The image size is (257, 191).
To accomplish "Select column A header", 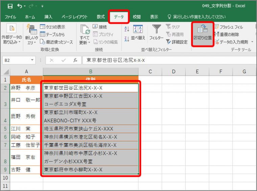I will (26, 72).
